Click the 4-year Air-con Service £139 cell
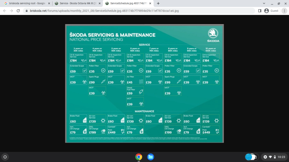 [x=97, y=119]
